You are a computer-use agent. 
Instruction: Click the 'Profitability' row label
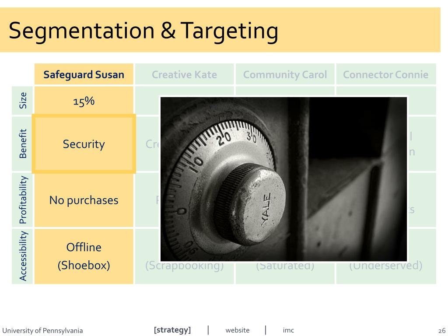23,199
